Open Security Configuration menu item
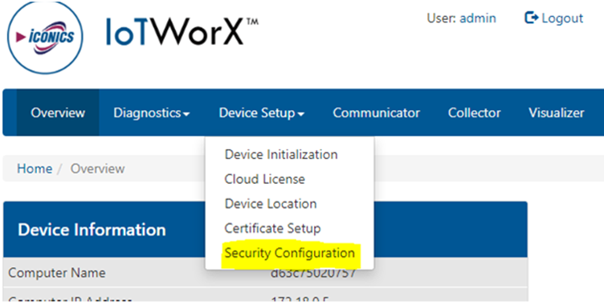604x305 pixels. tap(290, 253)
